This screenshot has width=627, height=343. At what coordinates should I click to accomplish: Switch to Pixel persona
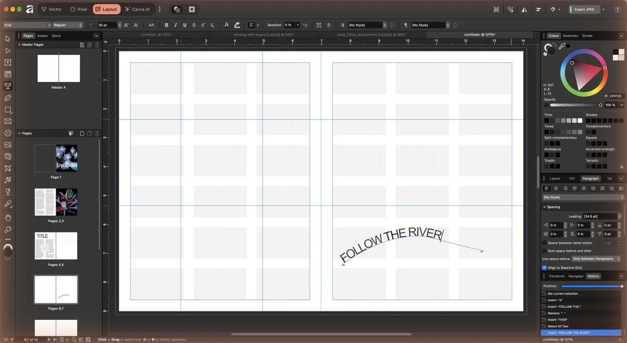point(79,9)
